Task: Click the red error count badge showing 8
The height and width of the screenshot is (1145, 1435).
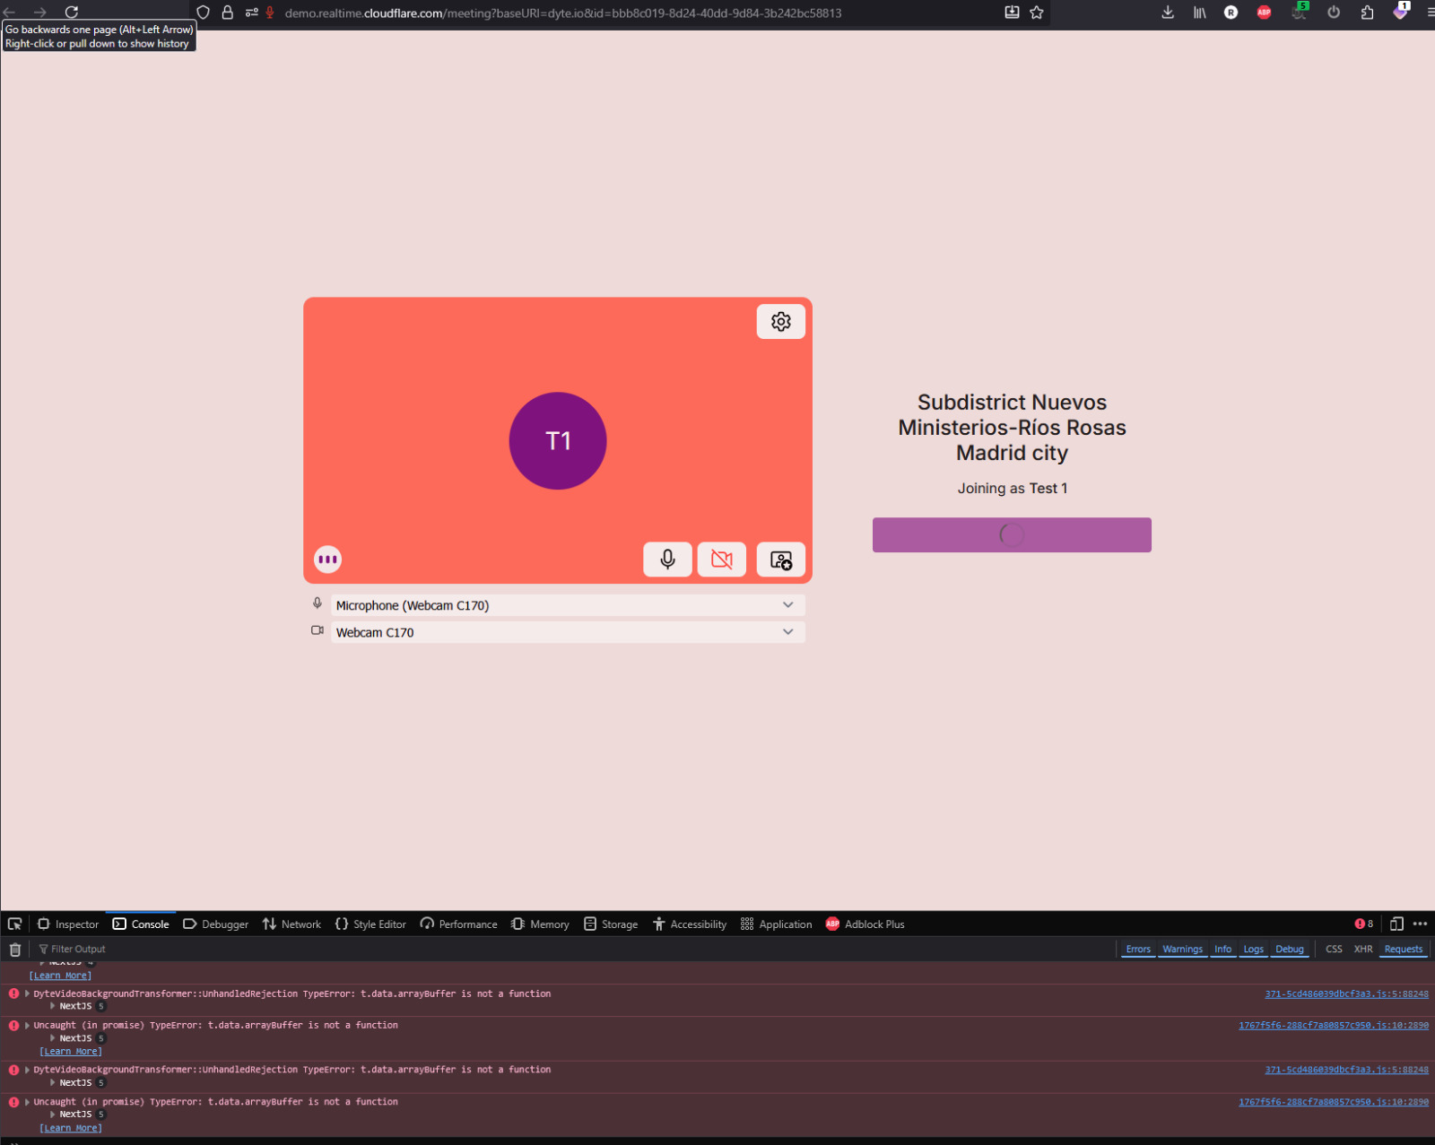Action: pyautogui.click(x=1364, y=924)
